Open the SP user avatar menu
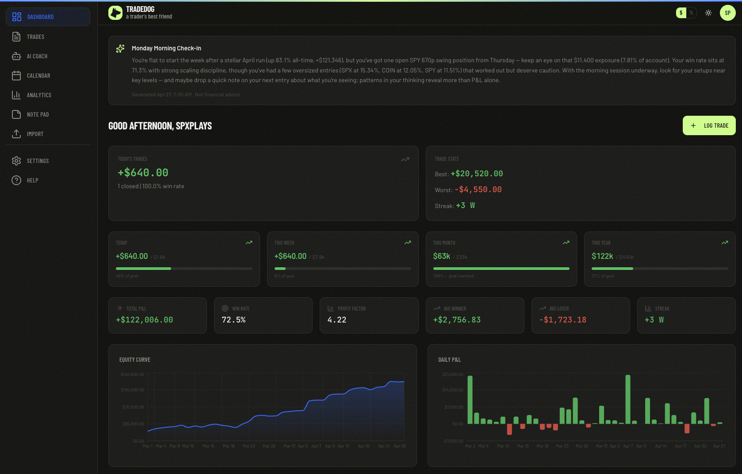Image resolution: width=742 pixels, height=474 pixels. 728,13
